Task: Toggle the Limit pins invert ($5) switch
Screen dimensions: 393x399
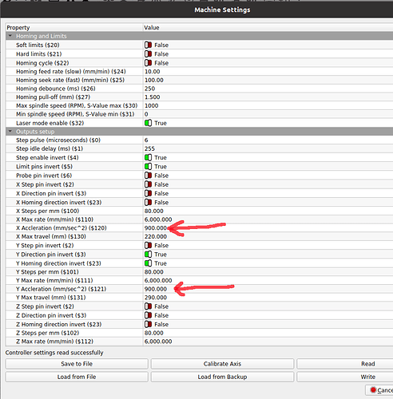Action: click(x=148, y=167)
